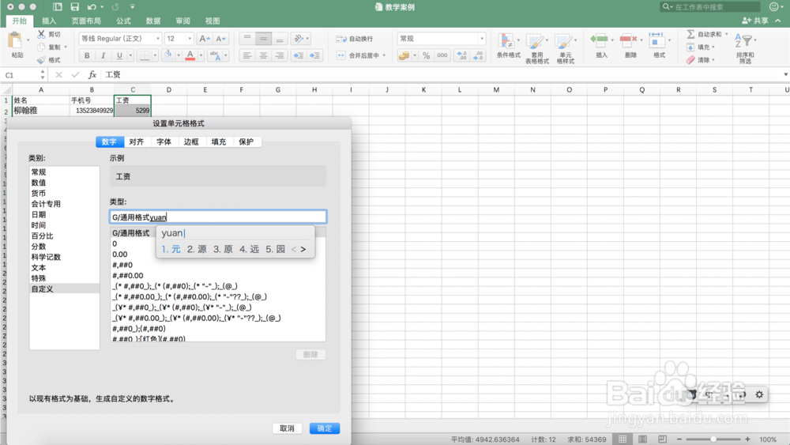The width and height of the screenshot is (790, 445).
Task: Open Sort and Filter (排序和筛选)
Action: tap(745, 48)
